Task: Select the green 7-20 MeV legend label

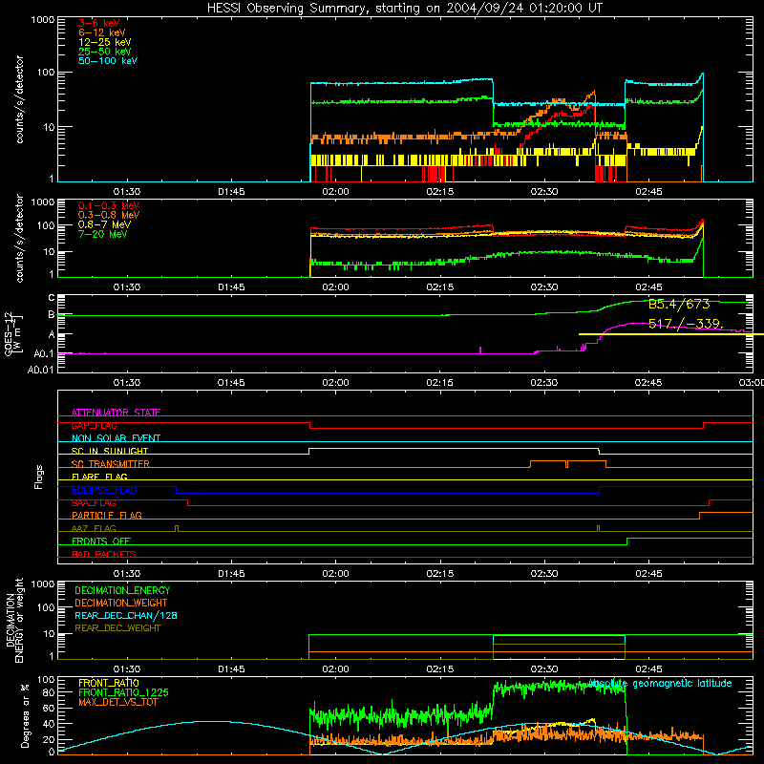Action: point(102,234)
